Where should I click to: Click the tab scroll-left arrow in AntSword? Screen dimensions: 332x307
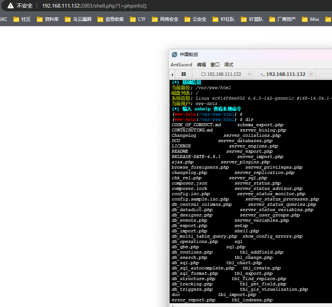click(x=173, y=74)
